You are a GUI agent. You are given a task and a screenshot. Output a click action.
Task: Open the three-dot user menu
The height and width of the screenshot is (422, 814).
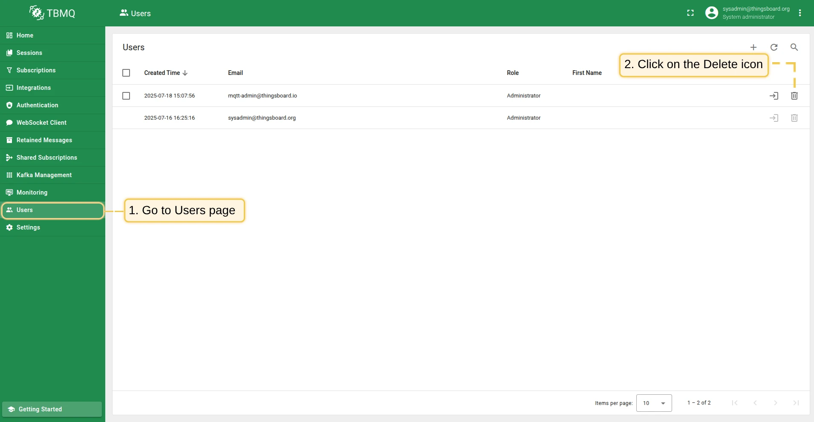(800, 13)
